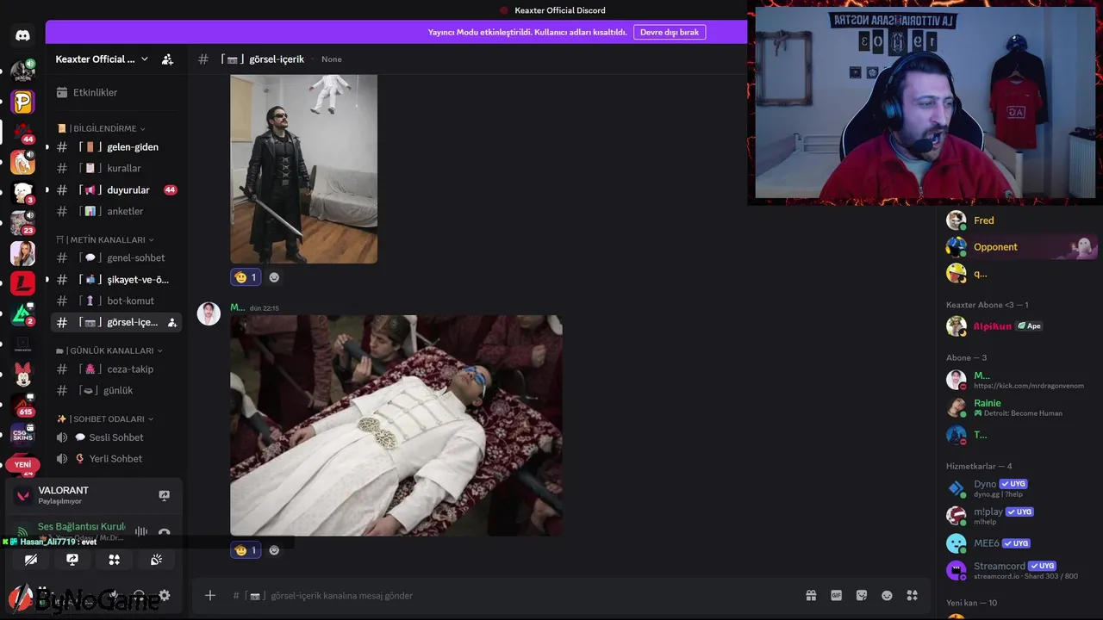1103x620 pixels.
Task: Open the duyurular channel
Action: point(116,189)
